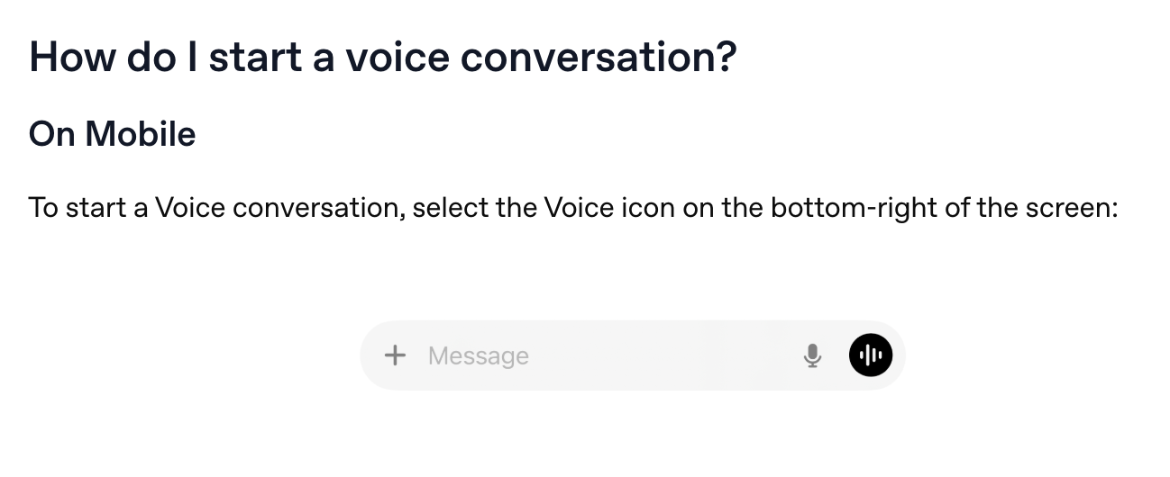Select the circular sound-wave icon in message bar
This screenshot has height=477, width=1170.
(871, 355)
